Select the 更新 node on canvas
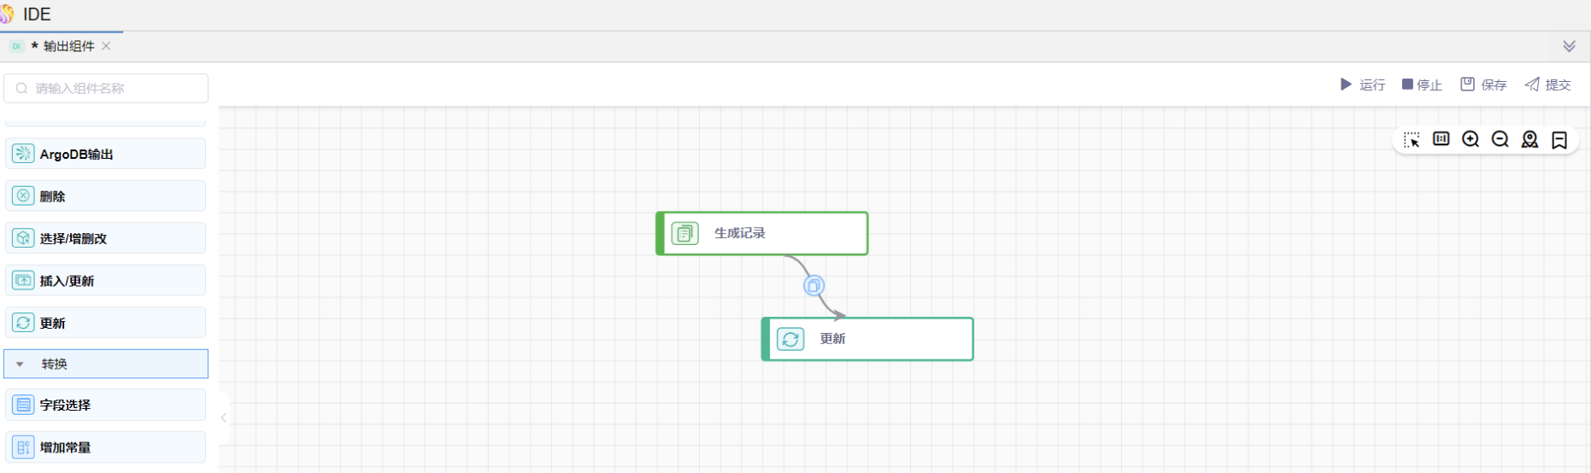 867,339
